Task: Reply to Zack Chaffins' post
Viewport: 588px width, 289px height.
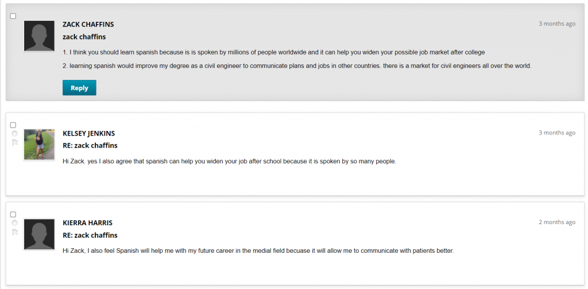Action: pos(79,88)
